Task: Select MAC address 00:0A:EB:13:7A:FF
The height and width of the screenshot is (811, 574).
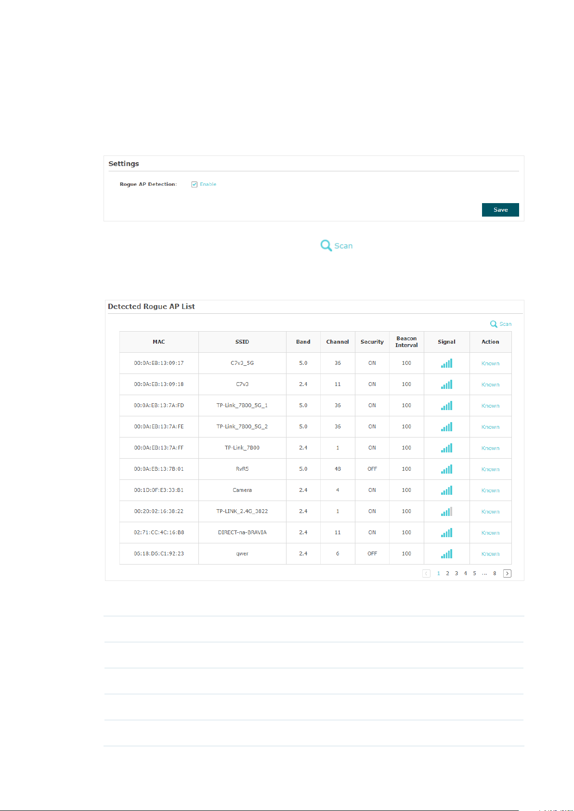Action: tap(159, 448)
